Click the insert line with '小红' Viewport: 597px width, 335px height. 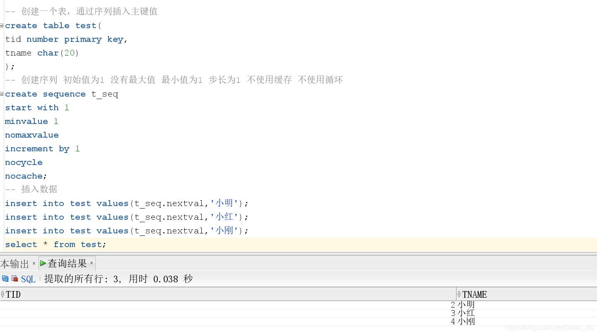(127, 217)
